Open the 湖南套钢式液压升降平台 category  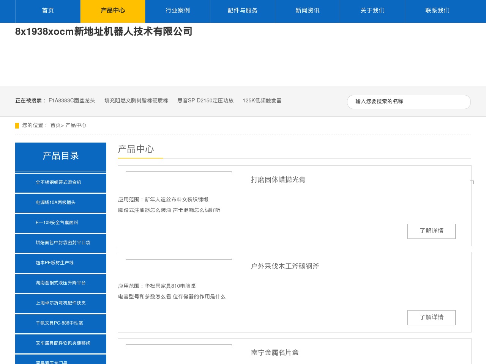click(x=61, y=283)
